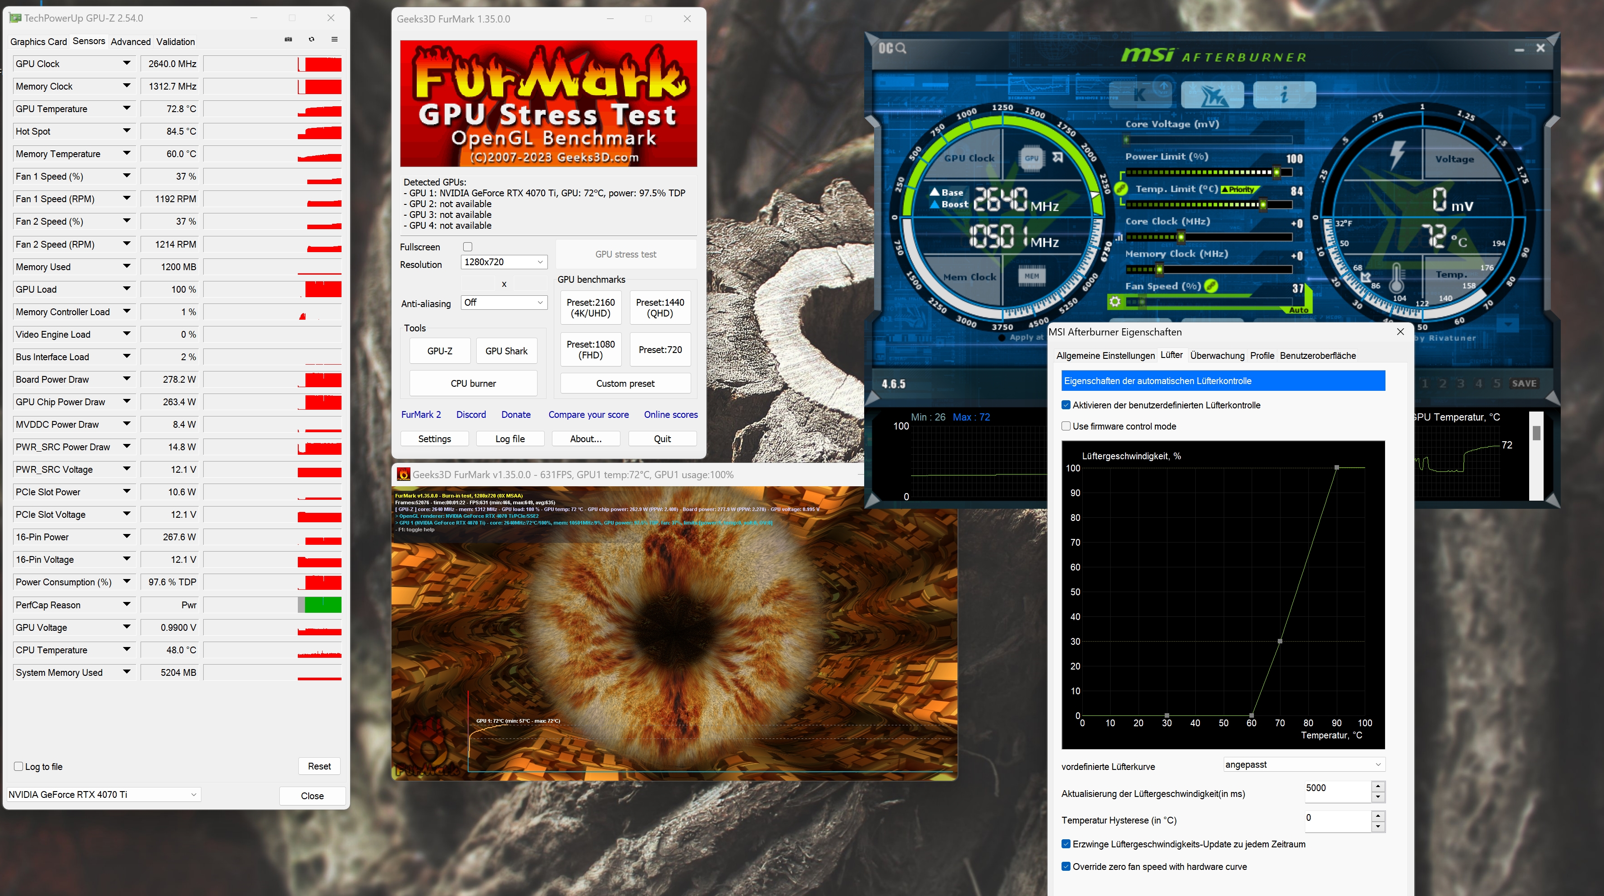The image size is (1604, 896).
Task: Toggle the fan speed sync link icon
Action: pos(1211,286)
